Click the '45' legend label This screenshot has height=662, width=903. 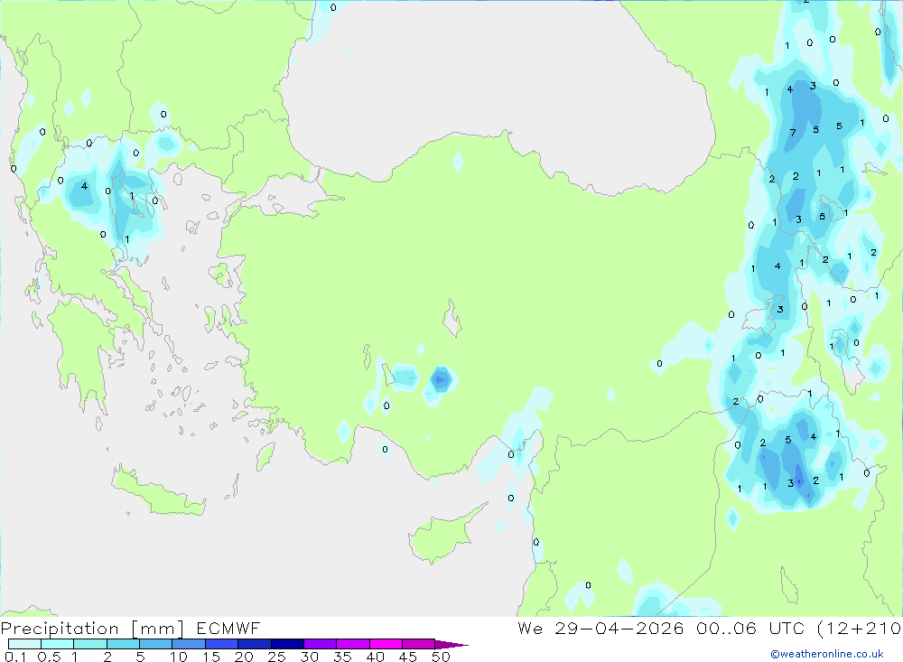click(408, 657)
